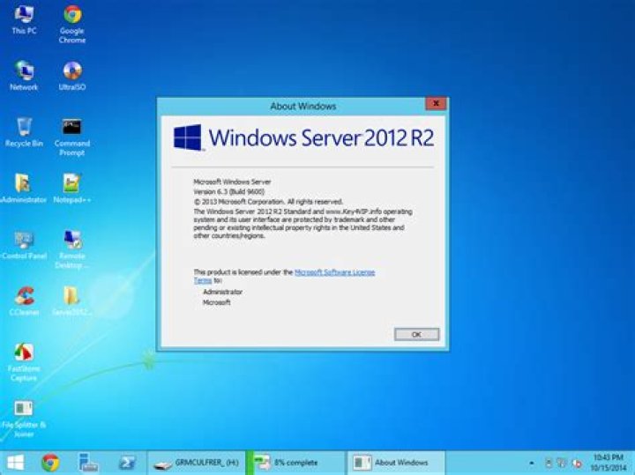Open File Splitter & Joiner shortcut
635x475 pixels.
(24, 419)
